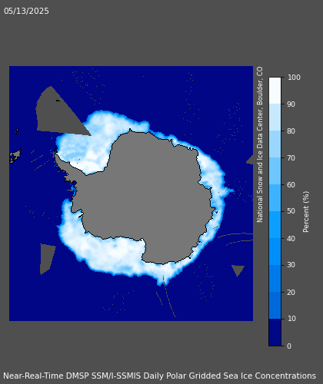Screen dimensions: 323x384
Task: Choose the 60–70 percent light blue colorbar band
Action: point(275,171)
